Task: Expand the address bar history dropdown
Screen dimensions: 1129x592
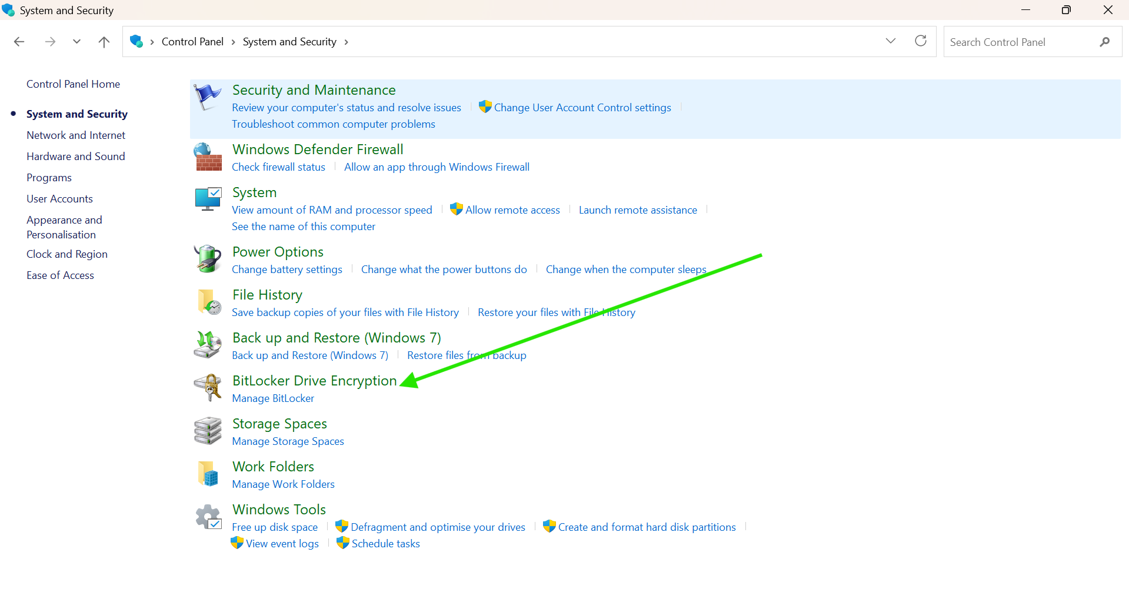Action: pyautogui.click(x=890, y=41)
